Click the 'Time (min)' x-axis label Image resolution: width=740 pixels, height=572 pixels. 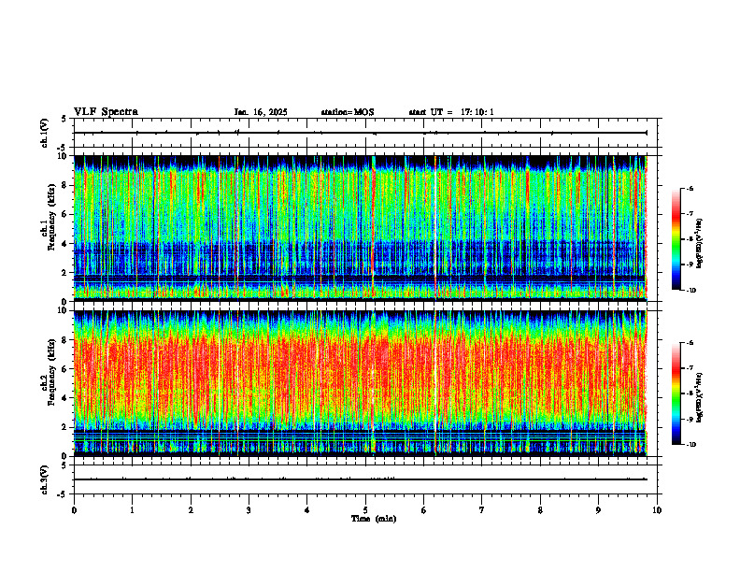tap(374, 519)
